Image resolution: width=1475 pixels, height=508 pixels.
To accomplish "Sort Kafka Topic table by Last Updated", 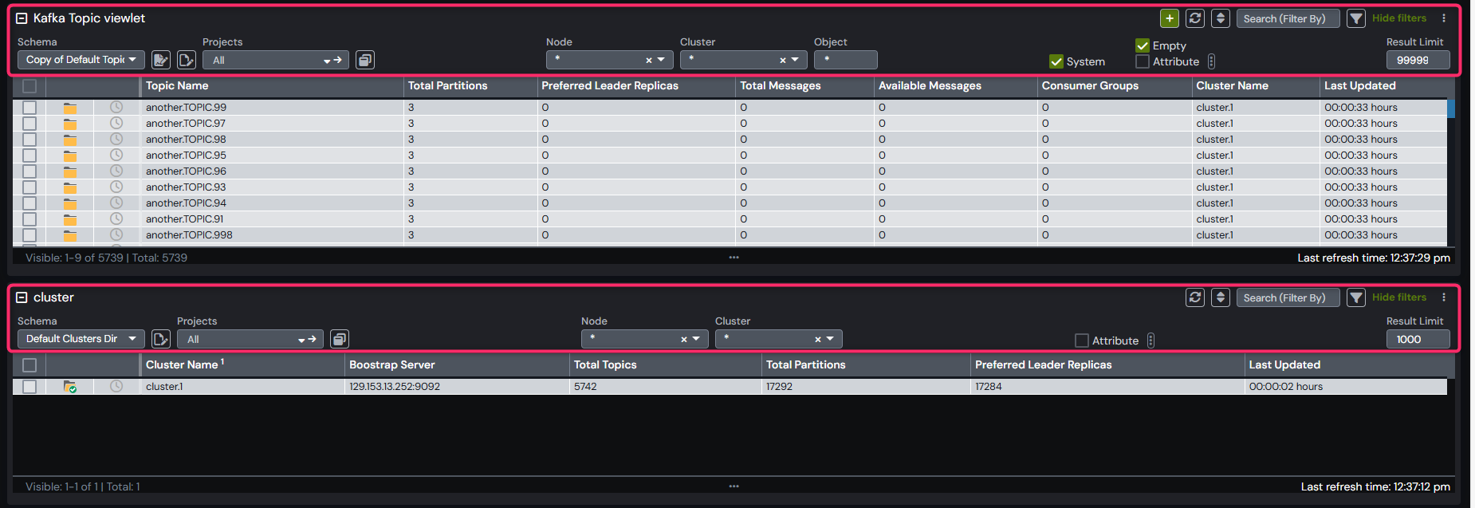I will (1360, 86).
